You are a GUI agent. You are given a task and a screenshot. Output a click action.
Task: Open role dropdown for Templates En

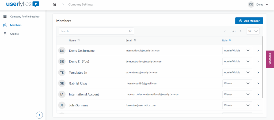(237, 72)
